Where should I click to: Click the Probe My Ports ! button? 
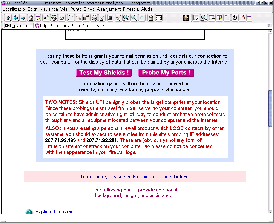pyautogui.click(x=166, y=73)
